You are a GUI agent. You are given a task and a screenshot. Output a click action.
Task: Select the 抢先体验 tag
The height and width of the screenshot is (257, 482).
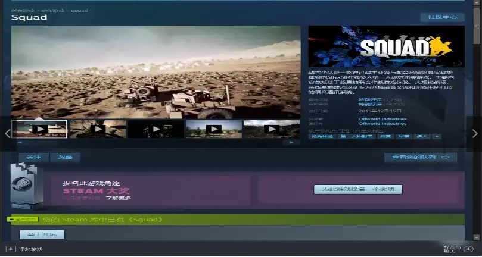pyautogui.click(x=322, y=136)
